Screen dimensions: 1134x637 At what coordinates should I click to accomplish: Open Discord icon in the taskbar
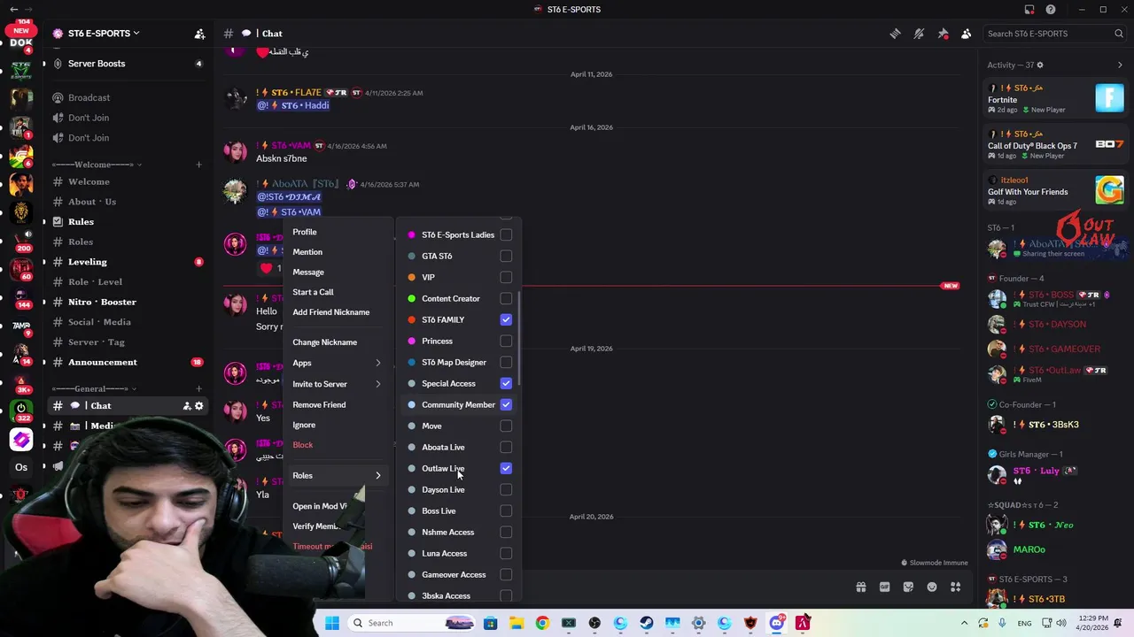coord(777,623)
